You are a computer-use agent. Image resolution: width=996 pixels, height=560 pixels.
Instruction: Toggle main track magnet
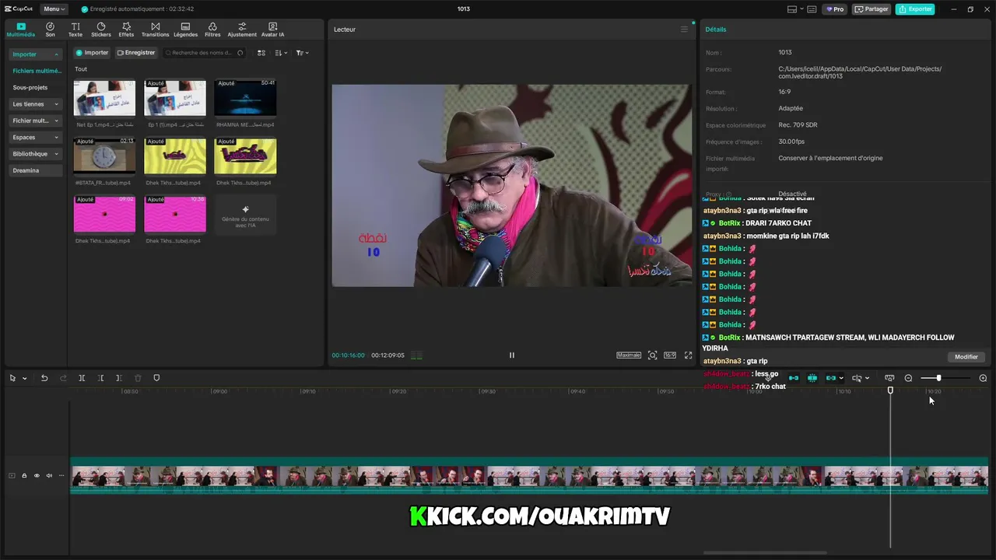point(794,379)
